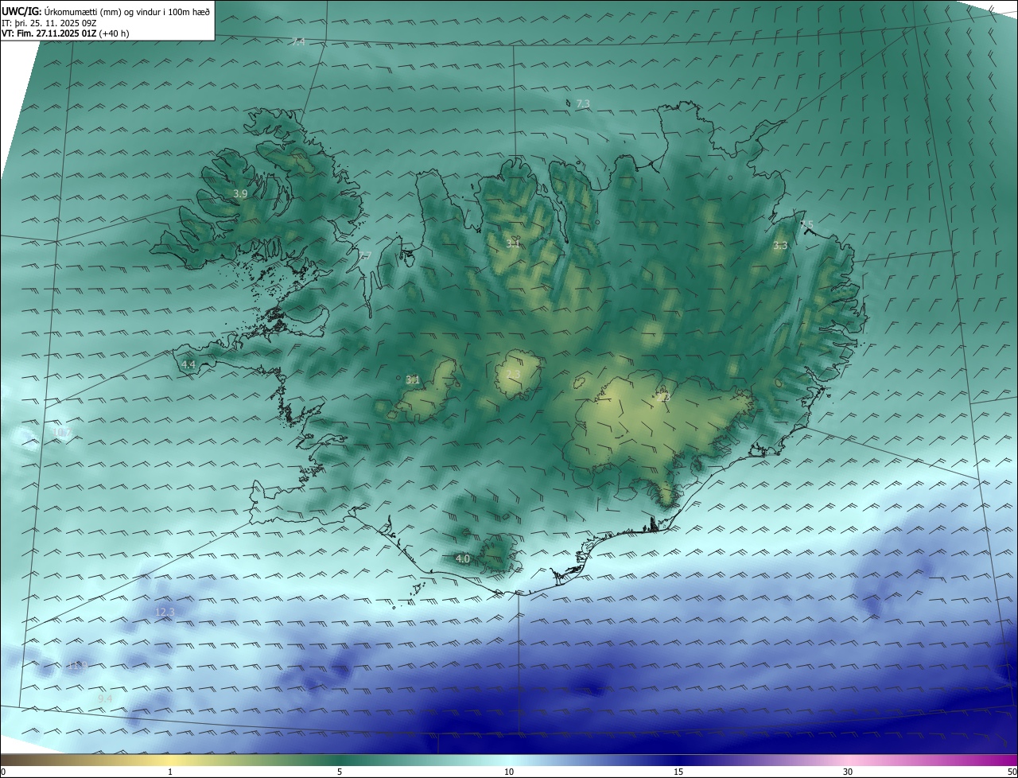Click the 9.4 value label
The width and height of the screenshot is (1018, 778).
click(x=105, y=698)
